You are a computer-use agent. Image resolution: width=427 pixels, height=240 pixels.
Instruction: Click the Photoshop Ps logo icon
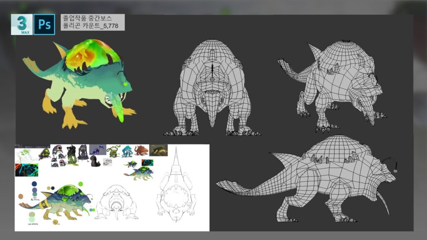pos(44,25)
